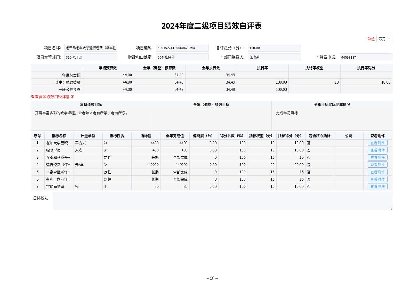
Task: Click the 老年大学面积 indicator name
Action: 57,143
